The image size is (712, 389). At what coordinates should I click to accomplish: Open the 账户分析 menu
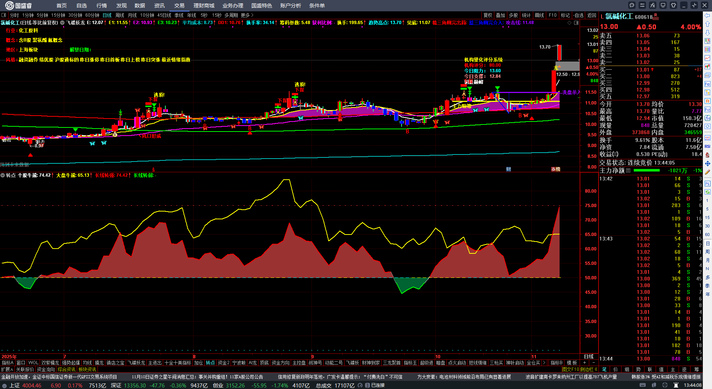click(291, 6)
